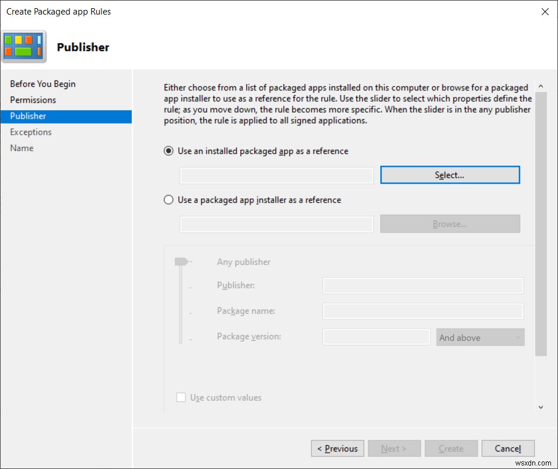The width and height of the screenshot is (558, 469).
Task: Select "Use a packaged app installer as a reference"
Action: (x=169, y=199)
